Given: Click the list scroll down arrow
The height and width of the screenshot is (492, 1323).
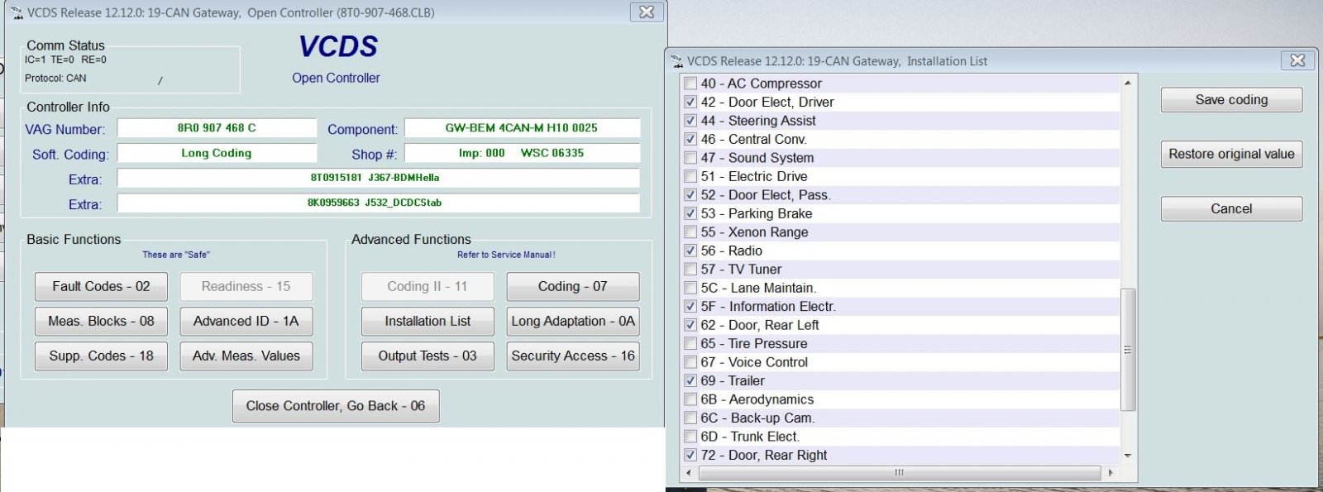Looking at the screenshot, I should tap(1128, 456).
